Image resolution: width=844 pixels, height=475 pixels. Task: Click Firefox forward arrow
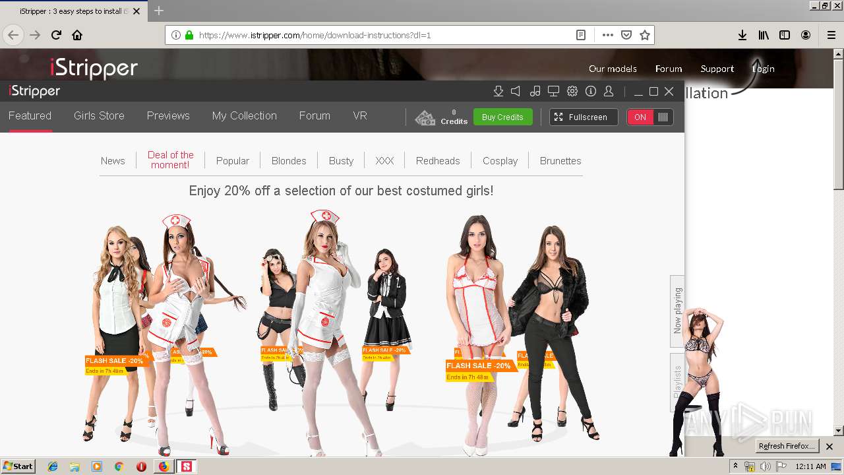click(35, 35)
